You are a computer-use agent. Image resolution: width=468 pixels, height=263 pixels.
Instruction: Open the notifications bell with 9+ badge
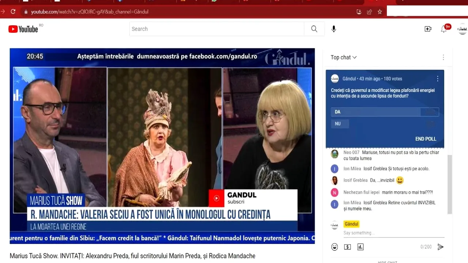pos(444,29)
